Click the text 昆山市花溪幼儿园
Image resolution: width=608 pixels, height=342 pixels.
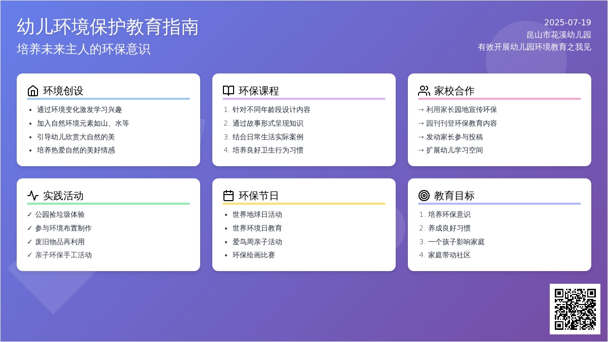coord(559,35)
